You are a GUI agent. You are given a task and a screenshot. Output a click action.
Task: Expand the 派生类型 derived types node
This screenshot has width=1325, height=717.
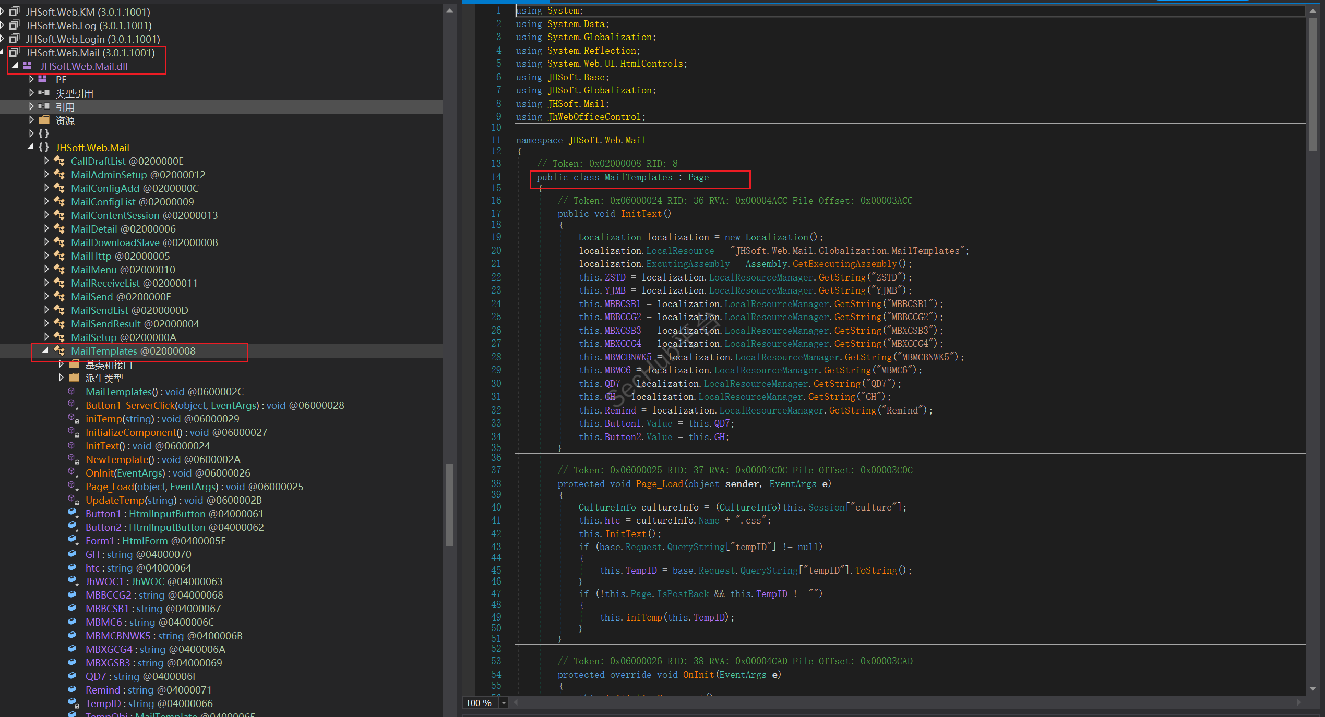[61, 378]
